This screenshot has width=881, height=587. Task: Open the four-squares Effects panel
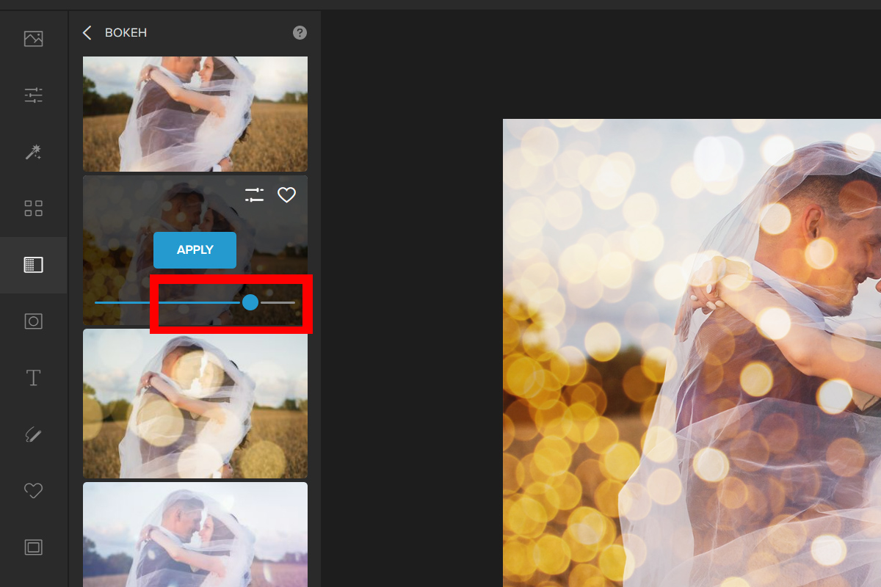click(33, 208)
